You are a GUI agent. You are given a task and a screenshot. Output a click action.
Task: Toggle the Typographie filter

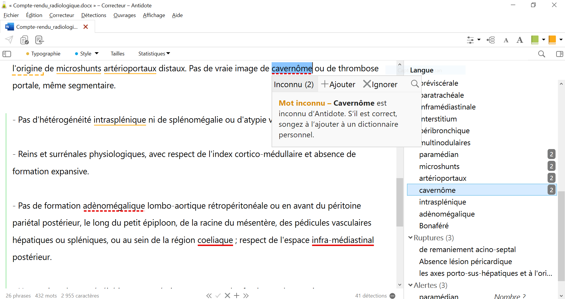[x=43, y=54]
